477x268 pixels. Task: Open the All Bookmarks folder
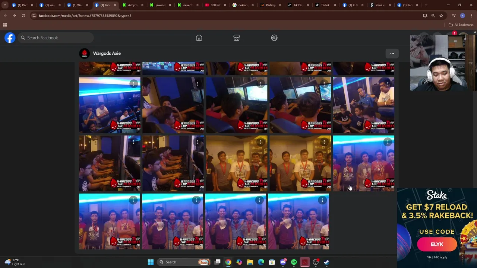pos(461,25)
